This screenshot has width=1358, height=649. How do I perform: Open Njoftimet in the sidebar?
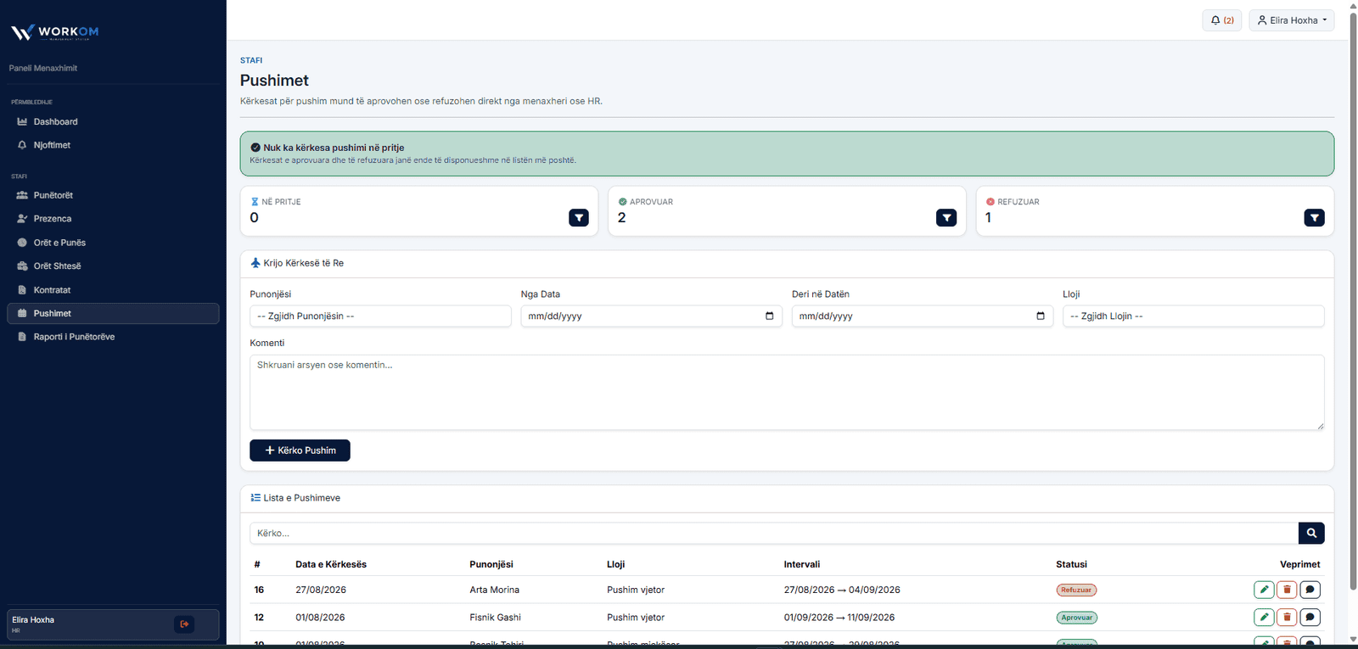coord(113,145)
